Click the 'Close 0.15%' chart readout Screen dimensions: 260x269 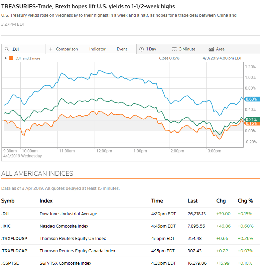point(169,58)
